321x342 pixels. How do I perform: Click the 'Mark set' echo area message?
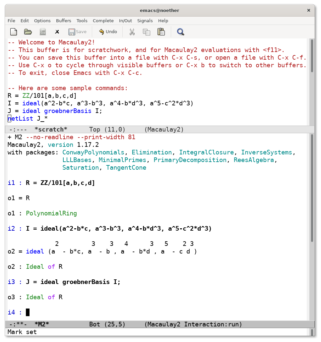[x=22, y=332]
